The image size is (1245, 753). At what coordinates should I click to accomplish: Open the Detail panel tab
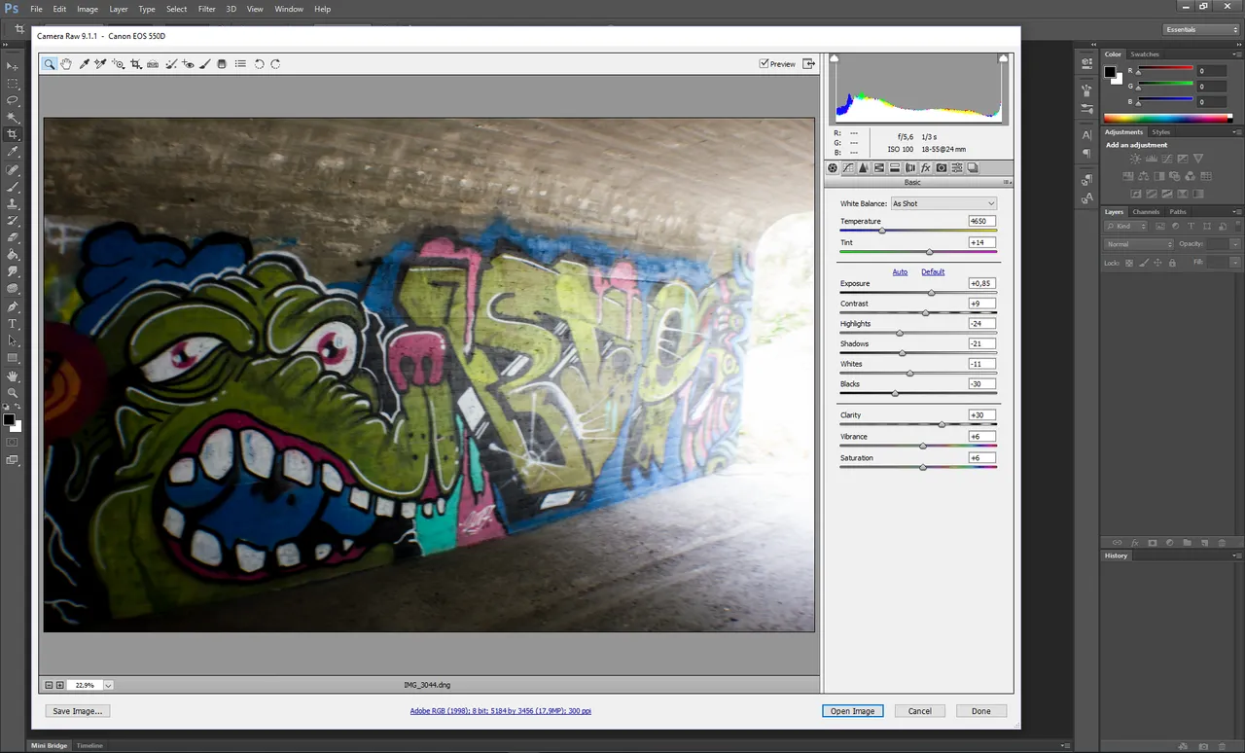coord(864,168)
